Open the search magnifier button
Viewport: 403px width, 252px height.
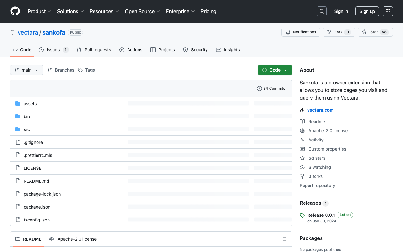click(x=322, y=11)
